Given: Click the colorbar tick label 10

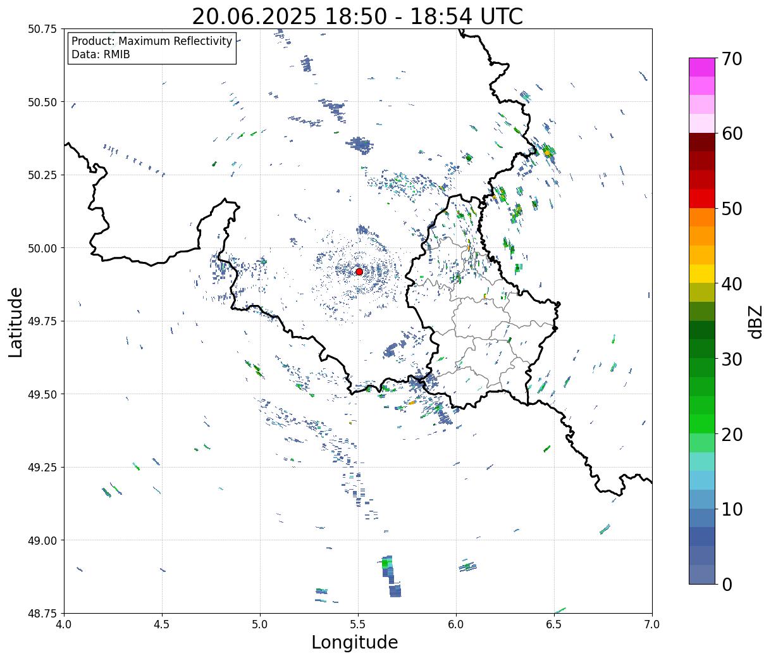Looking at the screenshot, I should coord(731,509).
